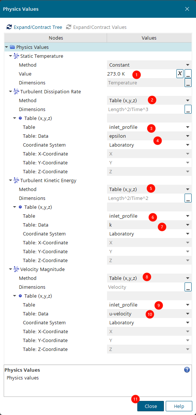
Task: Click the blue help question mark icon
Action: pyautogui.click(x=187, y=370)
